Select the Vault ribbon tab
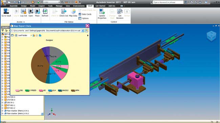Screen dimensions: 220x123 point(90,6)
